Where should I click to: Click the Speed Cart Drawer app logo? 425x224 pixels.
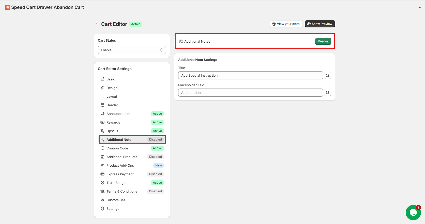[8, 7]
